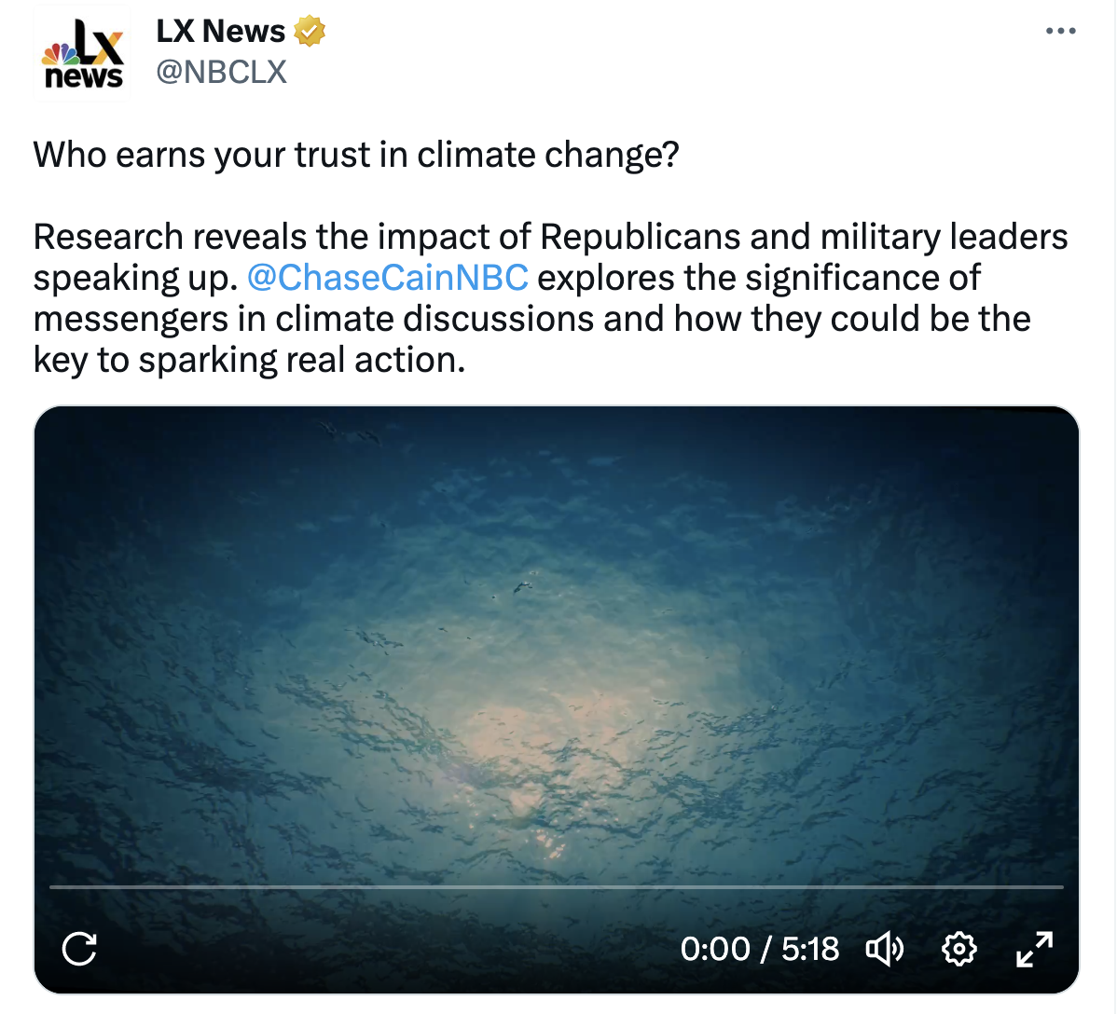Click the gold verified badge
1117x1014 pixels.
[x=310, y=32]
